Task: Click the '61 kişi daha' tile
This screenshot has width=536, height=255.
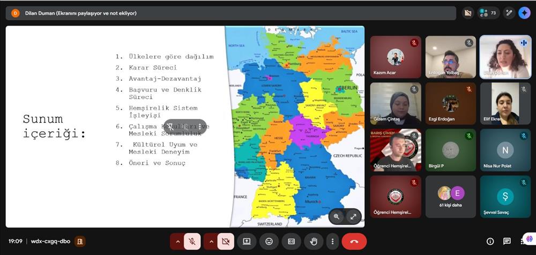Action: click(451, 197)
